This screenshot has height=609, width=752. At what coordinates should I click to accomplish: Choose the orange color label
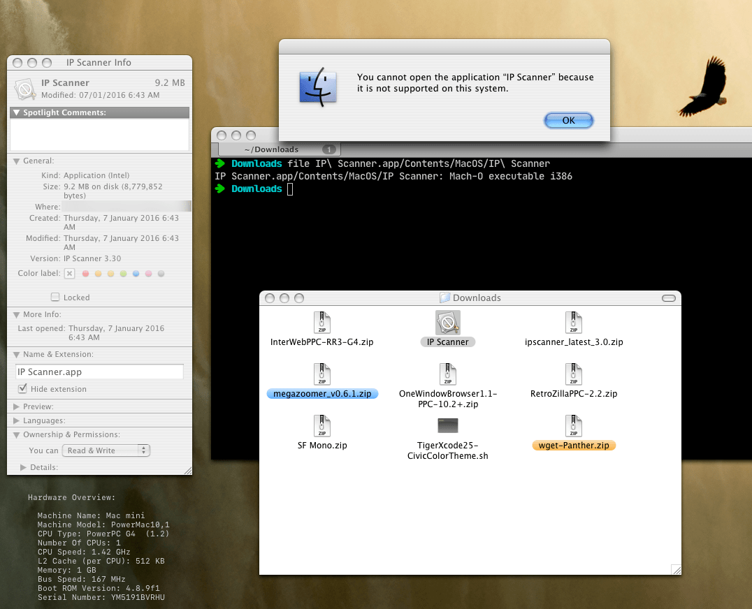click(98, 274)
